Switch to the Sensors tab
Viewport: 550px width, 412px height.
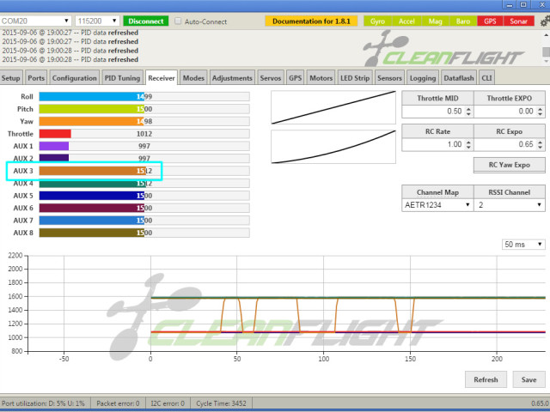389,78
